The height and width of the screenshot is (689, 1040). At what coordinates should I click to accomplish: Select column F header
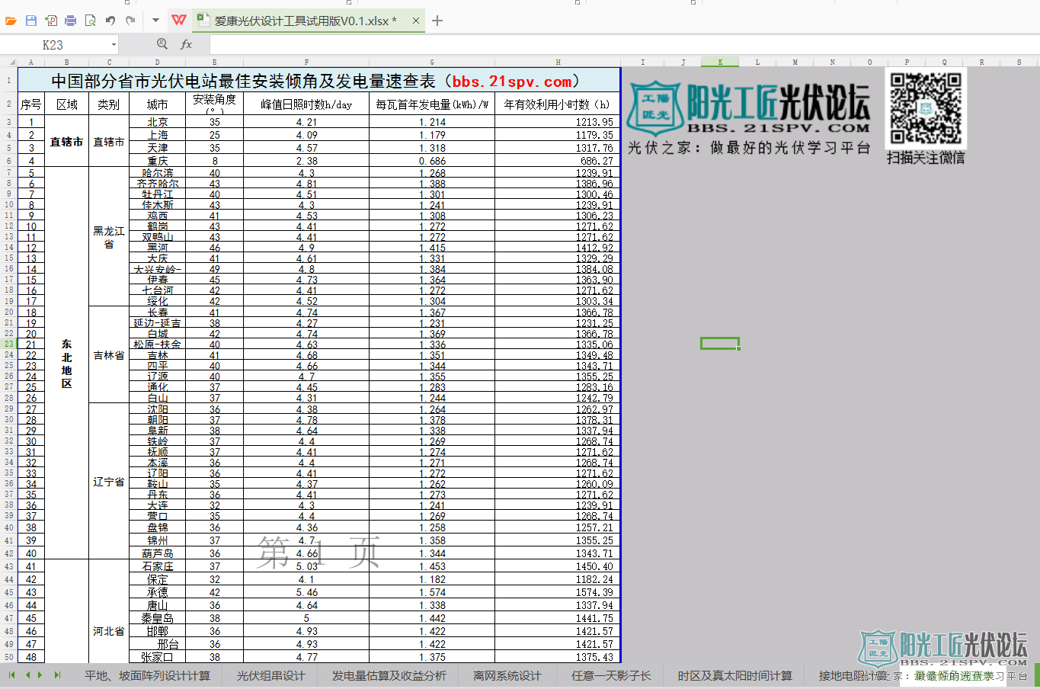[x=306, y=62]
